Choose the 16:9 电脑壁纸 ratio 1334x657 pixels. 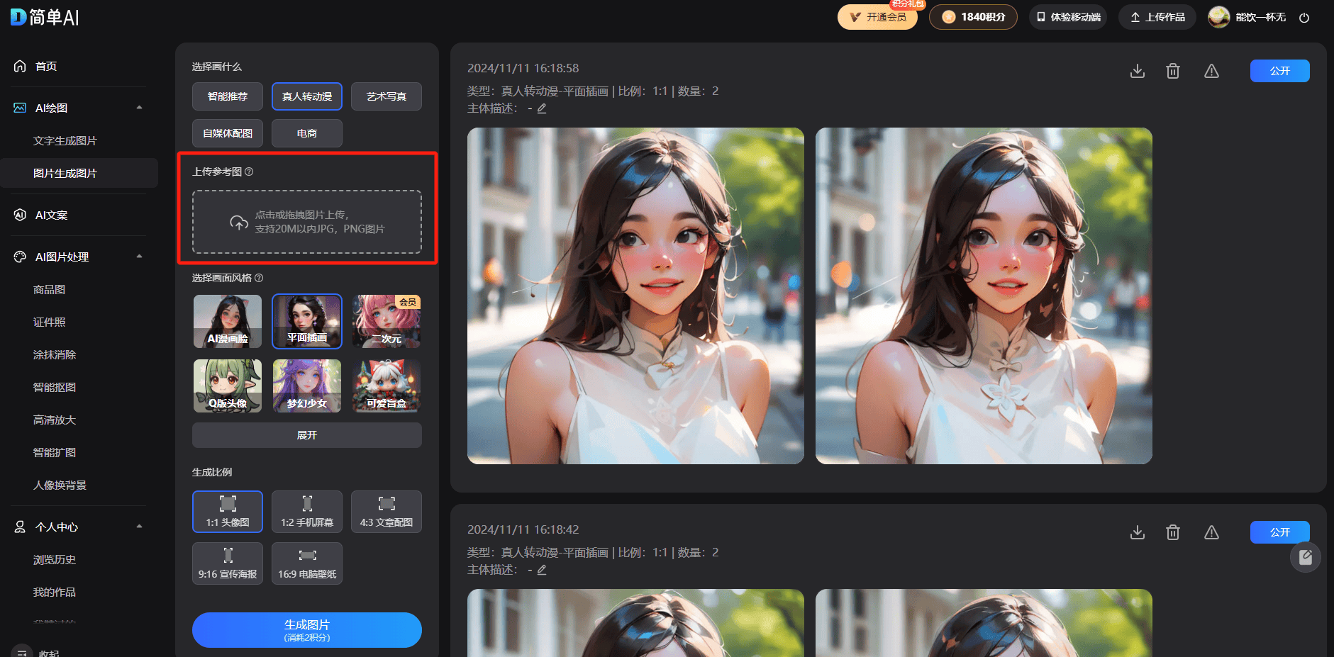pyautogui.click(x=306, y=563)
